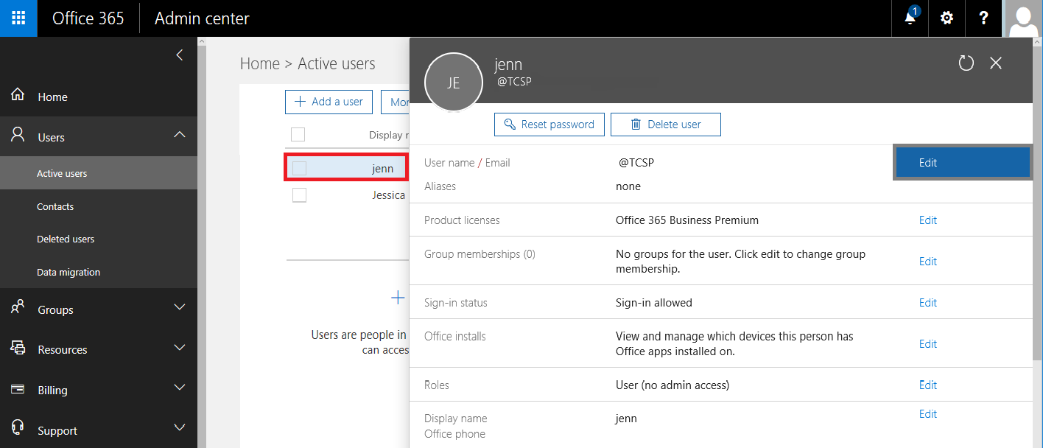Expand the Groups navigation section
The width and height of the screenshot is (1043, 448).
click(x=179, y=307)
